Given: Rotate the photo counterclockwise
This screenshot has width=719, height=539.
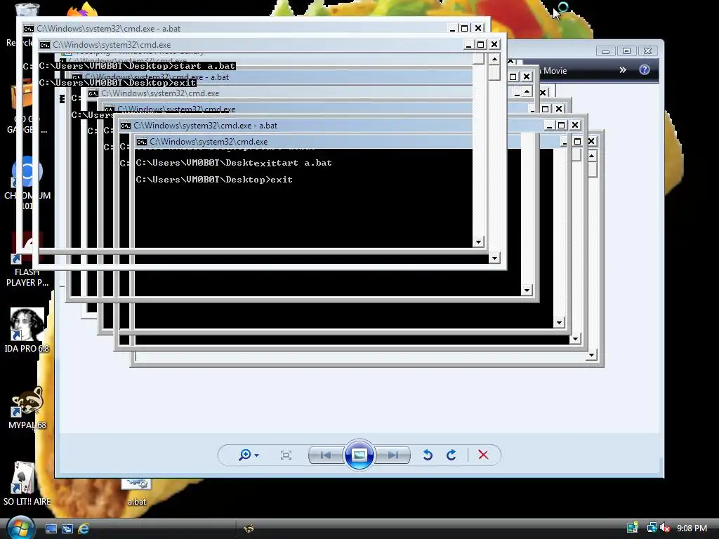Looking at the screenshot, I should click(428, 455).
